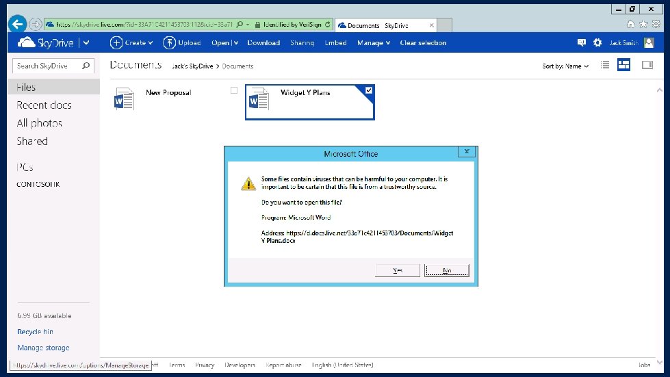Open All photos

[39, 123]
